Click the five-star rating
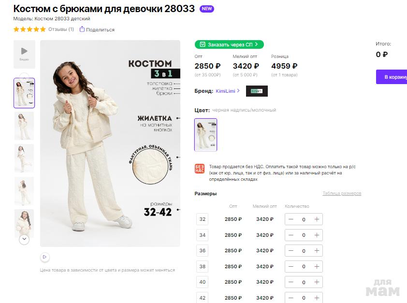Screen dimensions: 407x303 click(x=29, y=29)
